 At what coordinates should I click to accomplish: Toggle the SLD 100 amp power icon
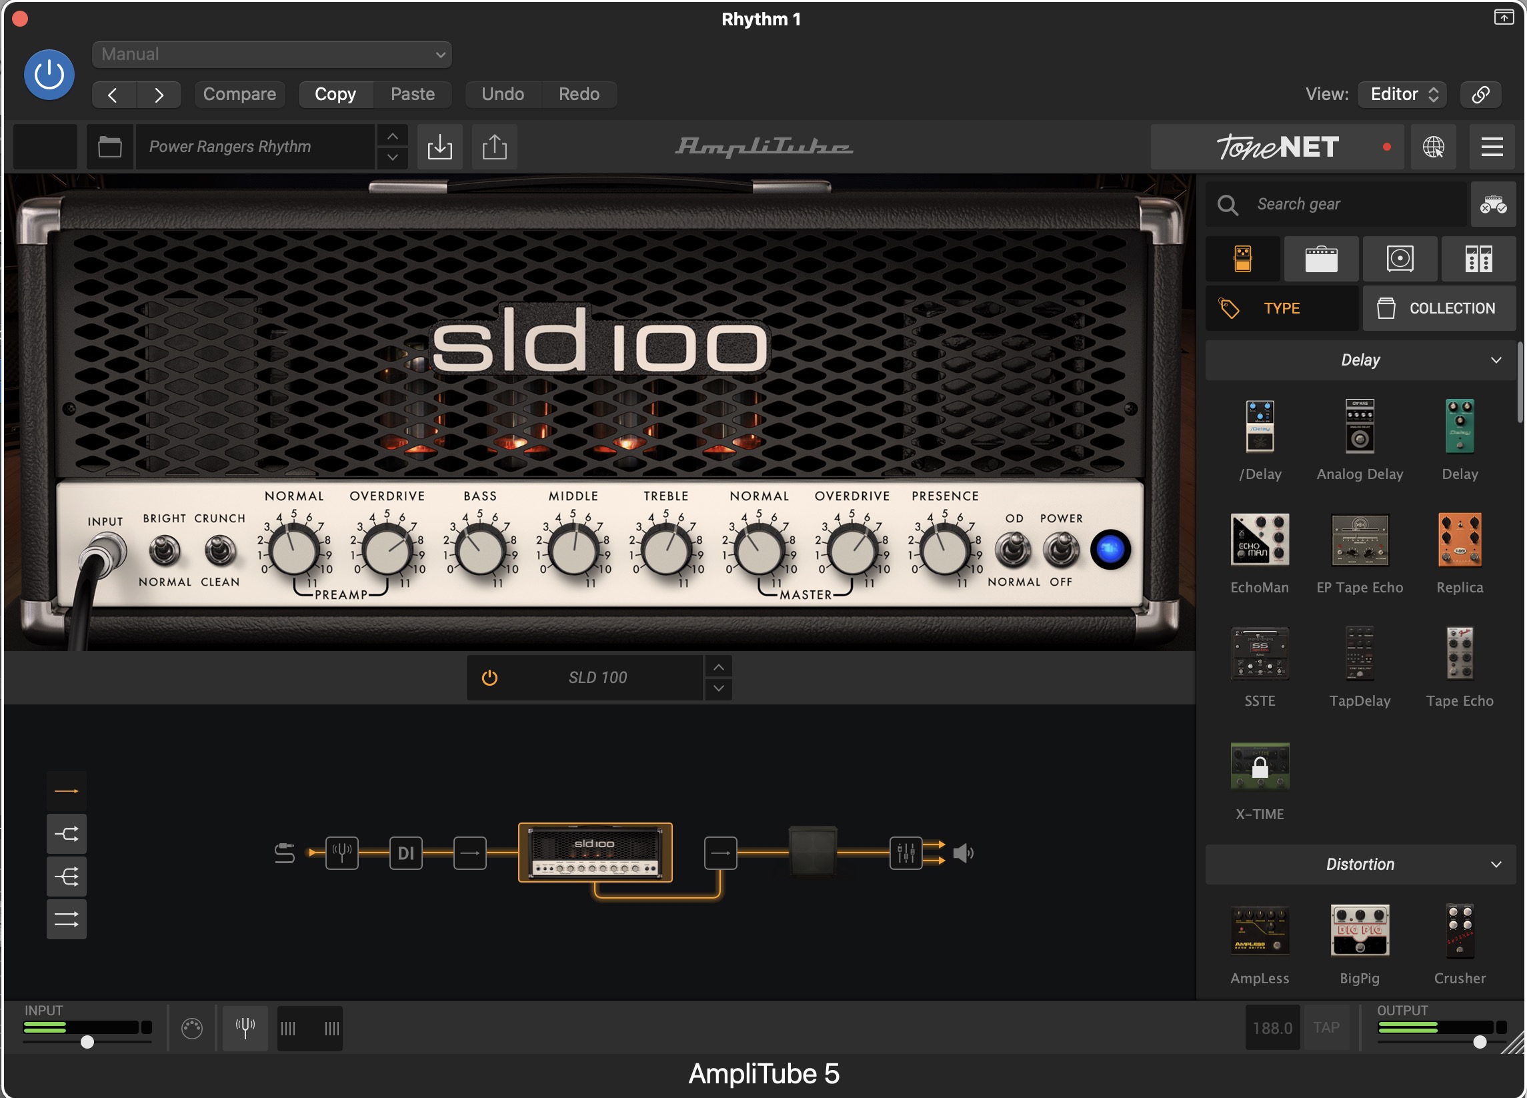(x=489, y=678)
